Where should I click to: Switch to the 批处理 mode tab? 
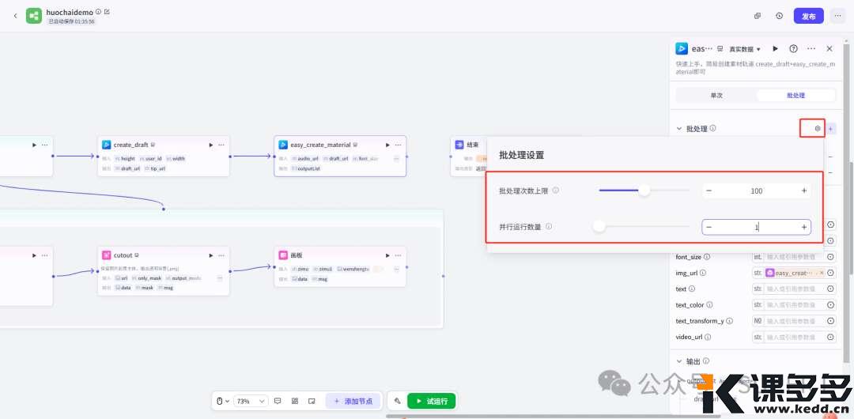795,96
